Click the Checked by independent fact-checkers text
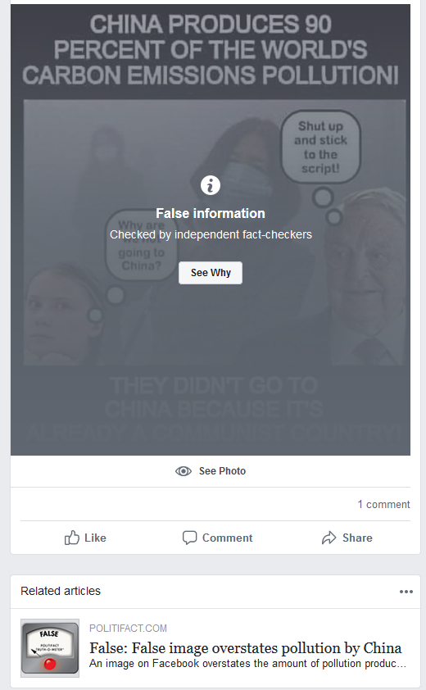The image size is (426, 690). 211,234
